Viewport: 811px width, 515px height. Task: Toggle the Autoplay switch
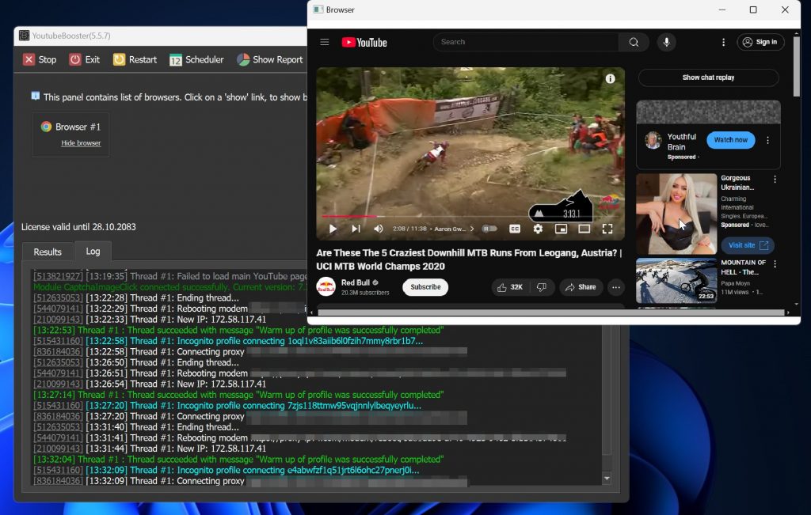(489, 229)
